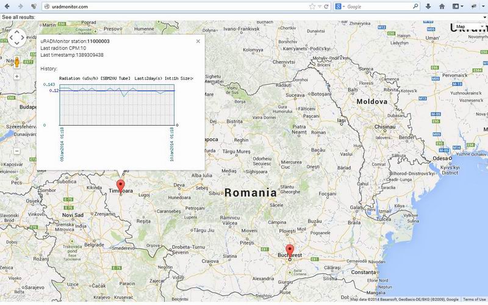The width and height of the screenshot is (488, 305).
Task: Click the Sibiu city label
Action: click(214, 193)
